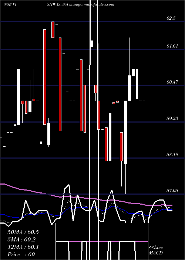Click the 50MA : 60.5 value
185x260 pixels.
pyautogui.click(x=23, y=232)
